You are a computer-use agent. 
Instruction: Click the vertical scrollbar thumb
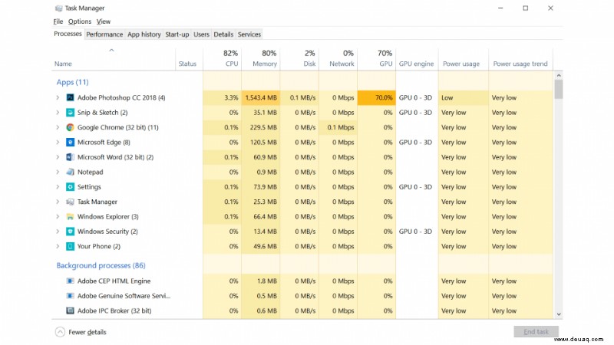(559, 89)
